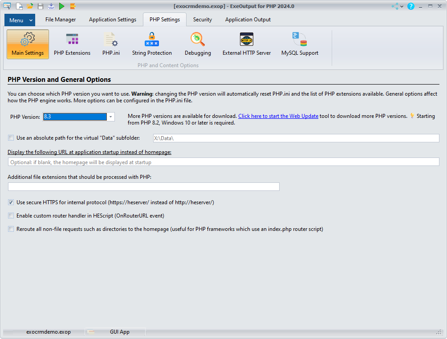Viewport: 447px width, 339px height.
Task: Open External HTTP Server settings
Action: pos(247,44)
